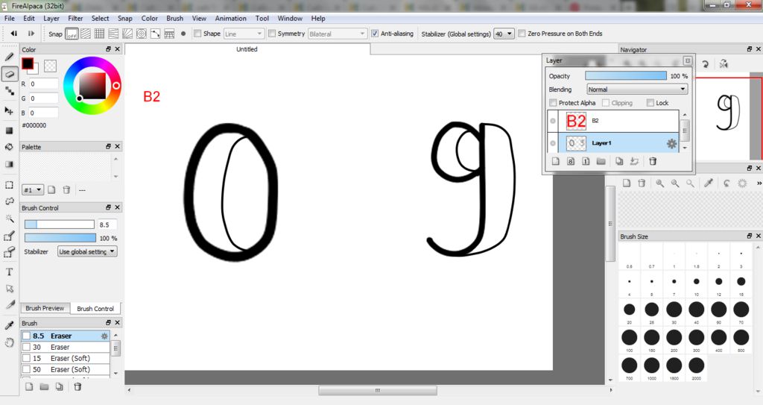The image size is (763, 405).
Task: Select the Select Pen tool
Action: (9, 236)
